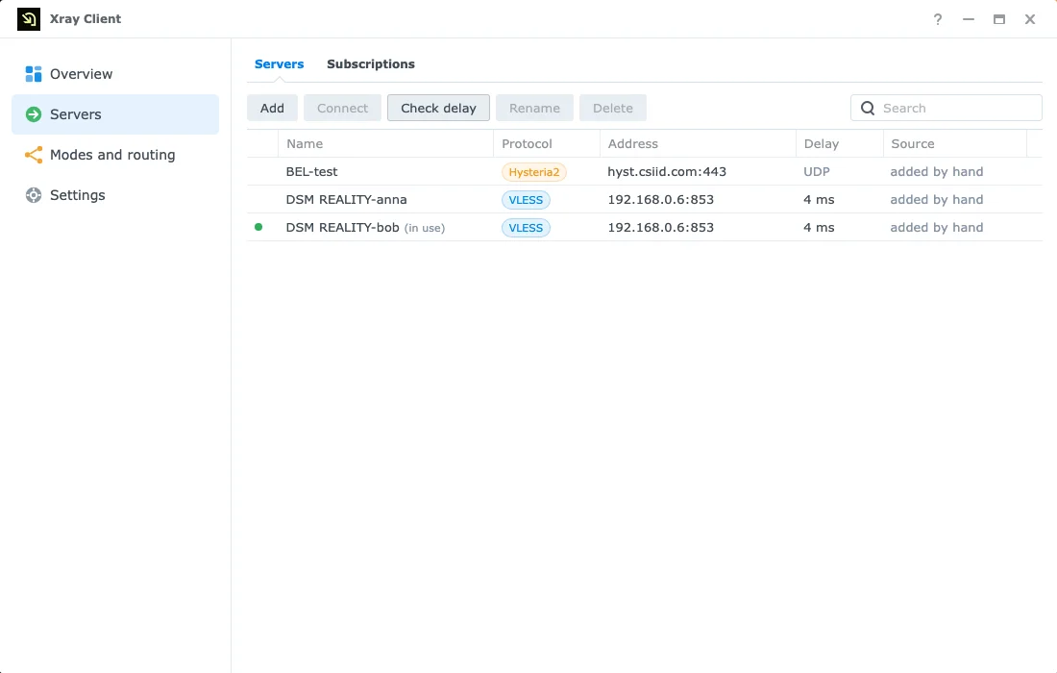The height and width of the screenshot is (673, 1057).
Task: Click the Rename button
Action: (x=534, y=108)
